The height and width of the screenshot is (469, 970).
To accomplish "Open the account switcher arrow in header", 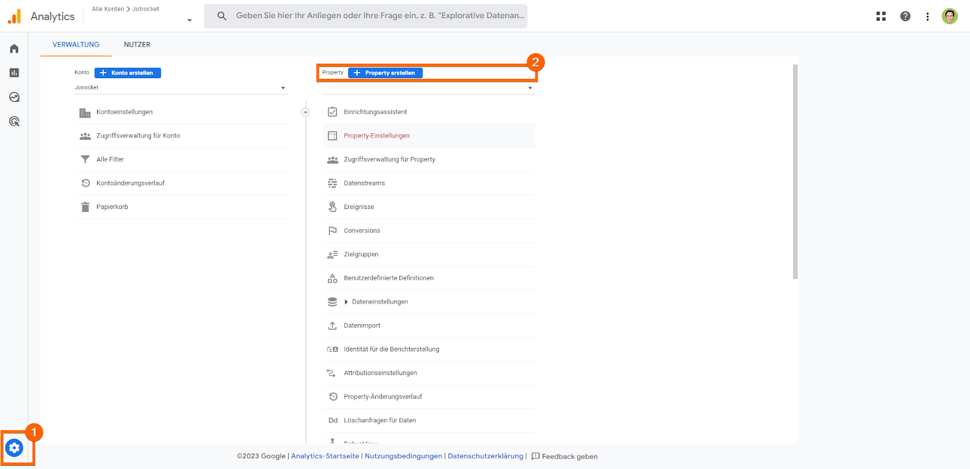I will tap(189, 20).
